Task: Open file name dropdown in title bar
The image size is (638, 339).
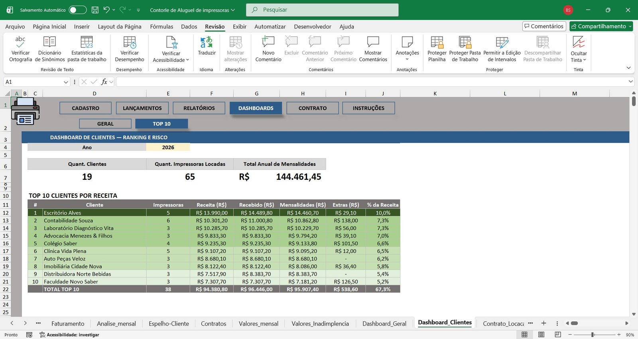Action: coord(233,10)
